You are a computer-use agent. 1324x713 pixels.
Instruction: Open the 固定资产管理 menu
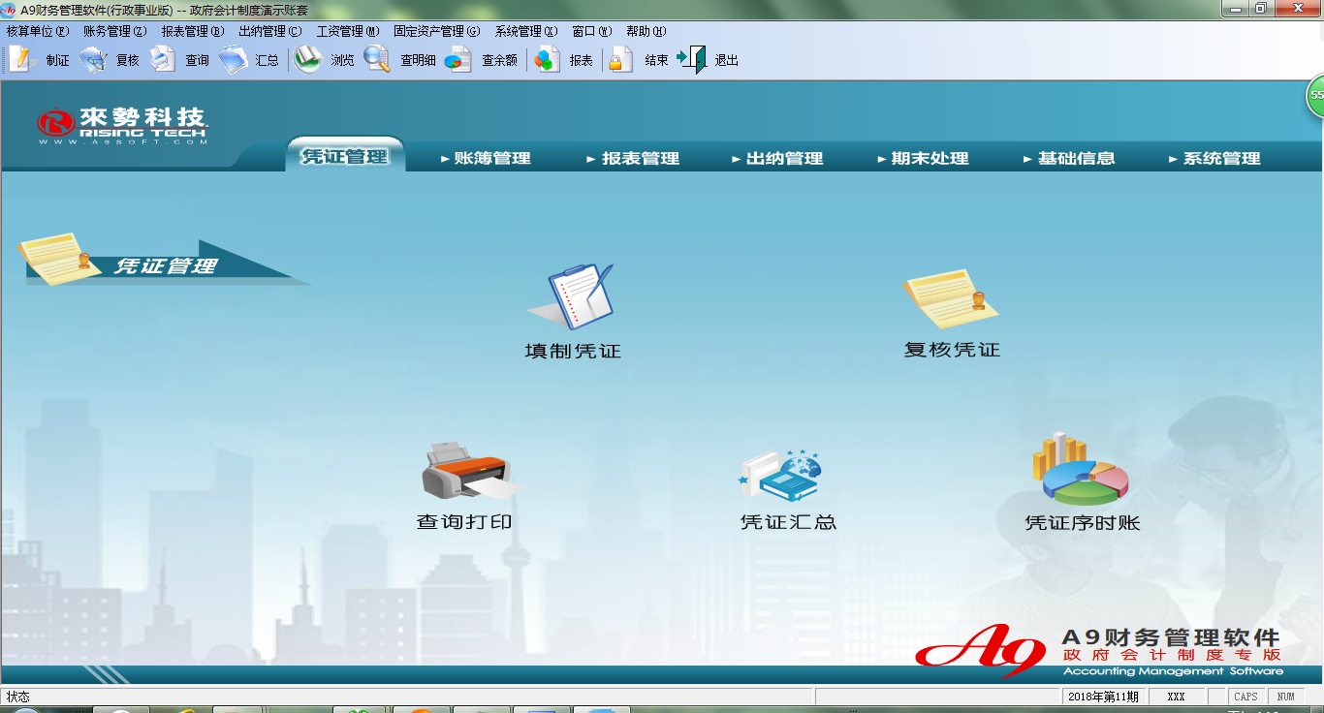click(x=436, y=31)
